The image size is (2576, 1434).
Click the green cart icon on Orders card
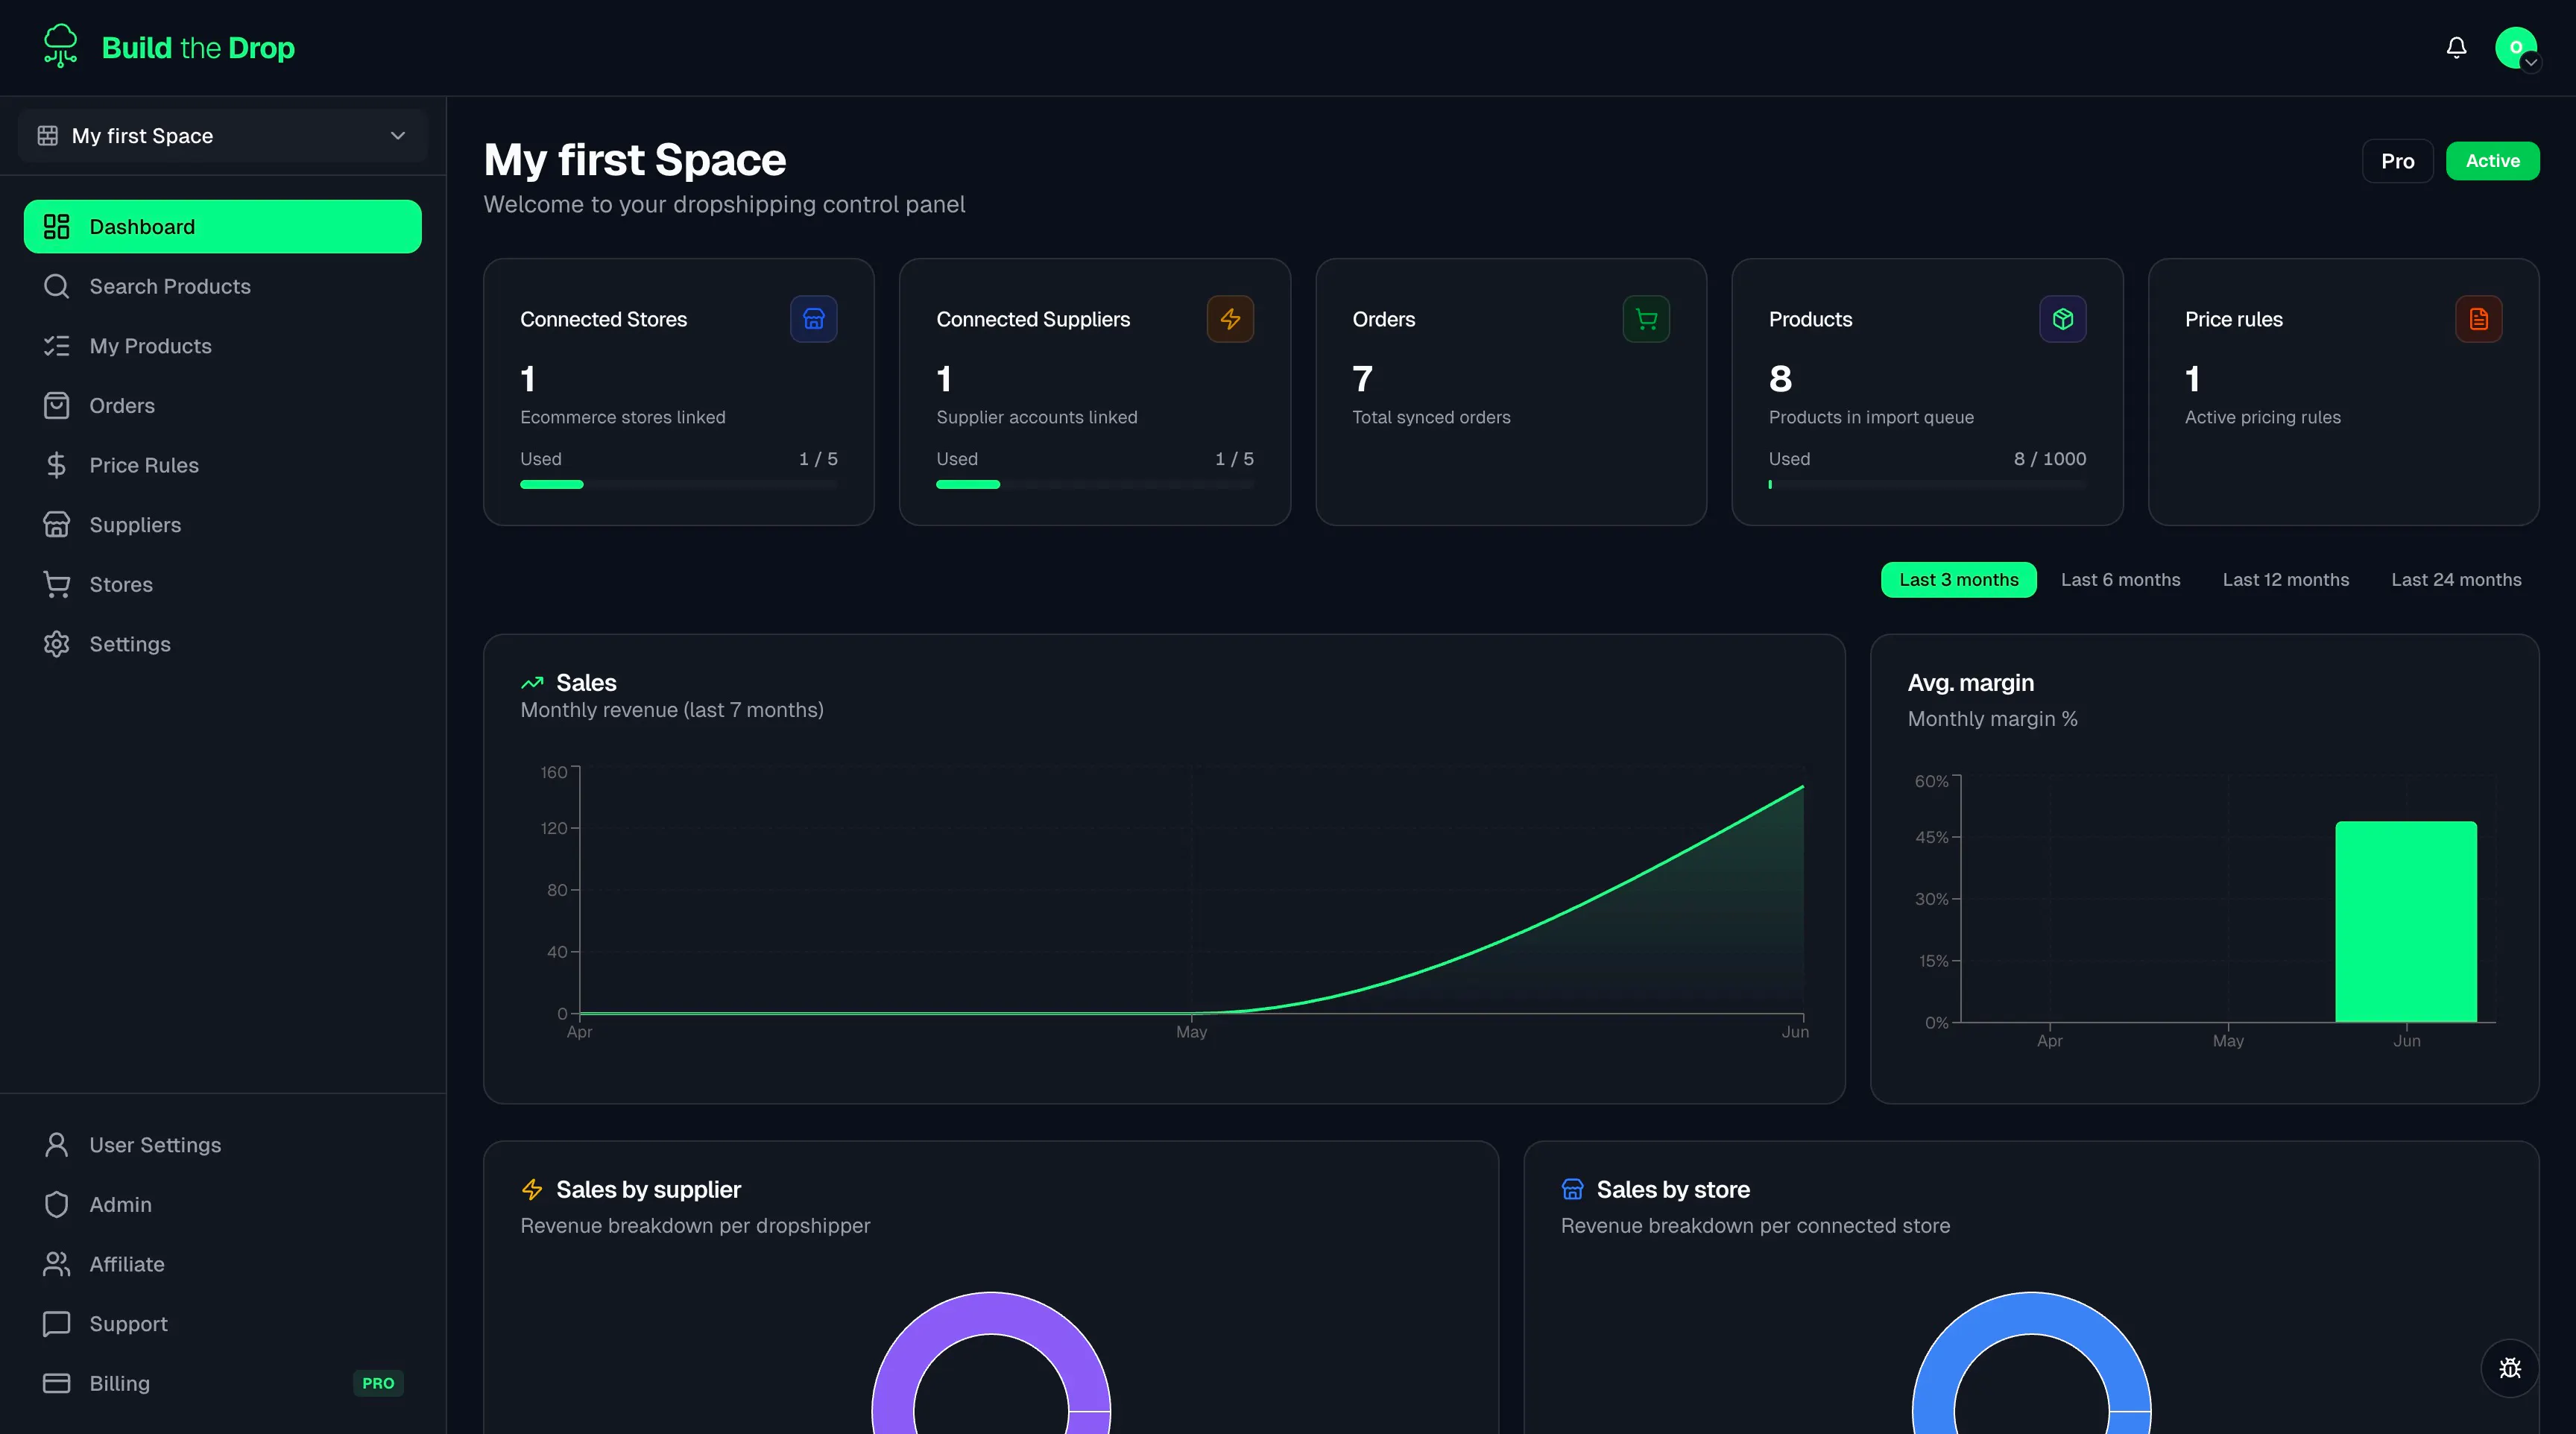click(1646, 319)
